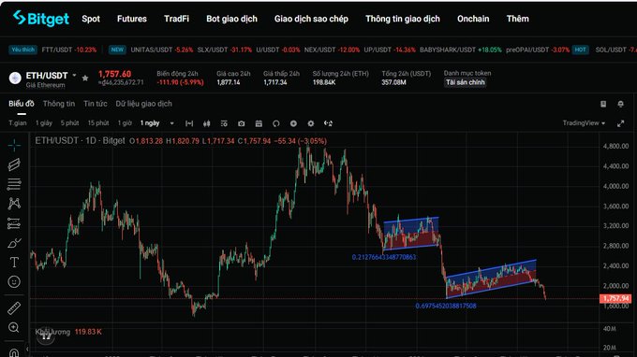The height and width of the screenshot is (357, 637).
Task: Click the 1,757.94 current price label
Action: point(615,299)
